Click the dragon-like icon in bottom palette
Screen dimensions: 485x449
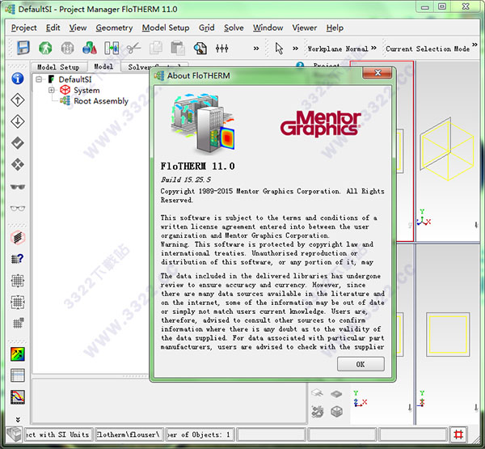pyautogui.click(x=318, y=412)
